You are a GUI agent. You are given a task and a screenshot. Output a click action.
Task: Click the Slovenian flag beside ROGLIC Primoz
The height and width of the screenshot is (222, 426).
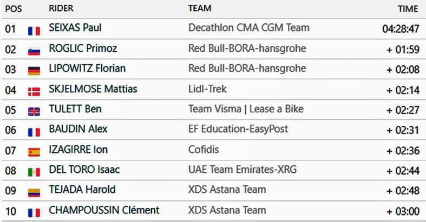click(x=34, y=51)
